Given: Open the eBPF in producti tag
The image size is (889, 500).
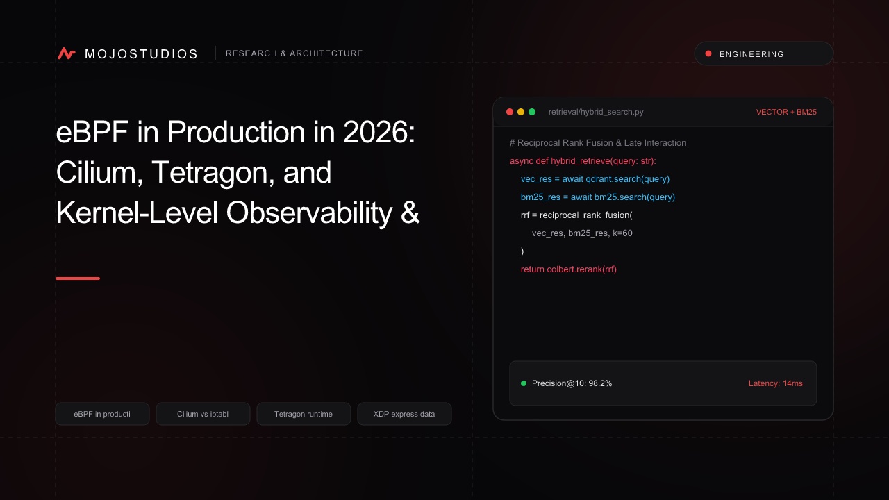Looking at the screenshot, I should (102, 414).
